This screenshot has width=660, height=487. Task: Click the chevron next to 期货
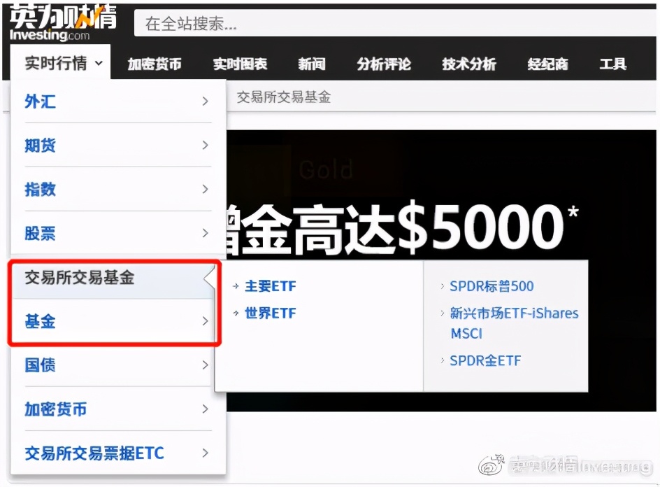pos(205,146)
